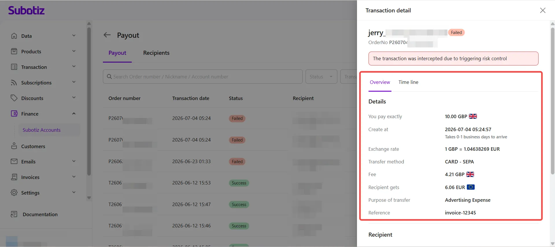This screenshot has width=555, height=247.
Task: Open Subotiz Accounts submenu item
Action: 49,130
